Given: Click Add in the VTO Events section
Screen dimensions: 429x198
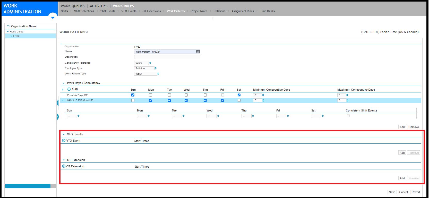Looking at the screenshot, I should click(x=402, y=153).
